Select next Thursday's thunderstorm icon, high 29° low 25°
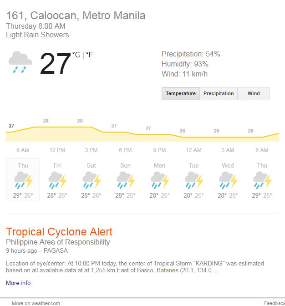Viewport: 285px width, 306px height. coord(262,180)
